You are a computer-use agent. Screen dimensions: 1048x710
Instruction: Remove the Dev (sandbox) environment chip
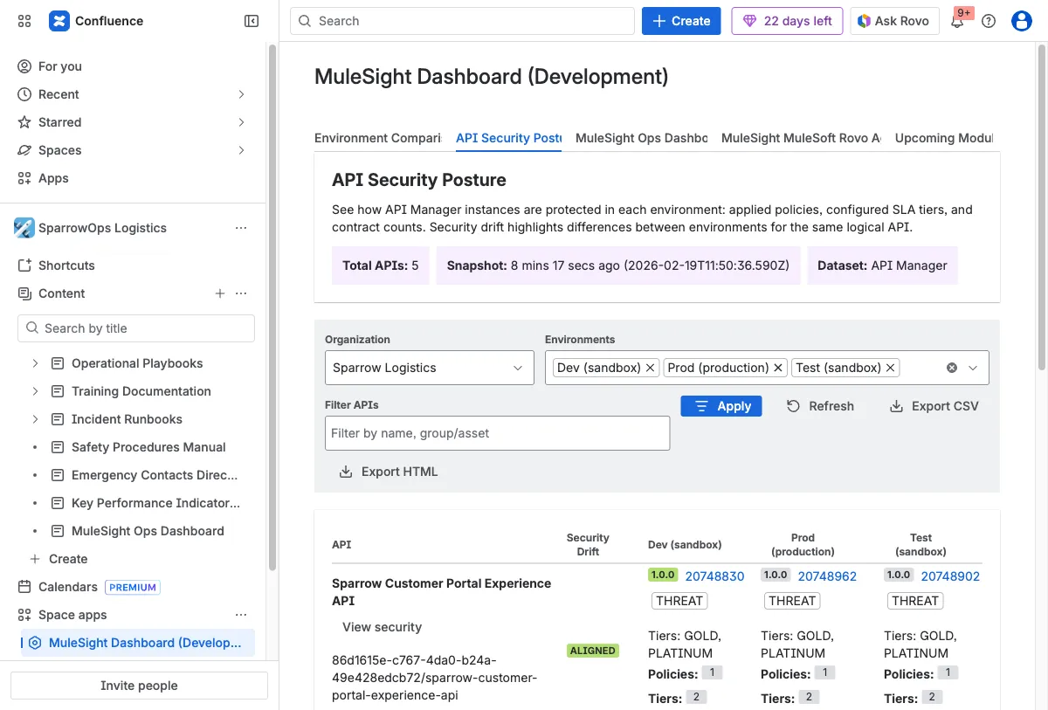tap(650, 367)
